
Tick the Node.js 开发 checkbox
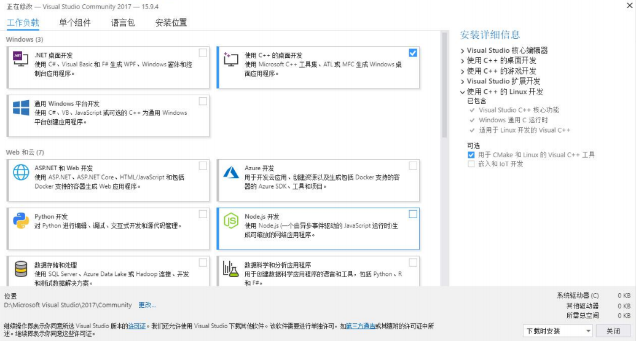click(413, 214)
